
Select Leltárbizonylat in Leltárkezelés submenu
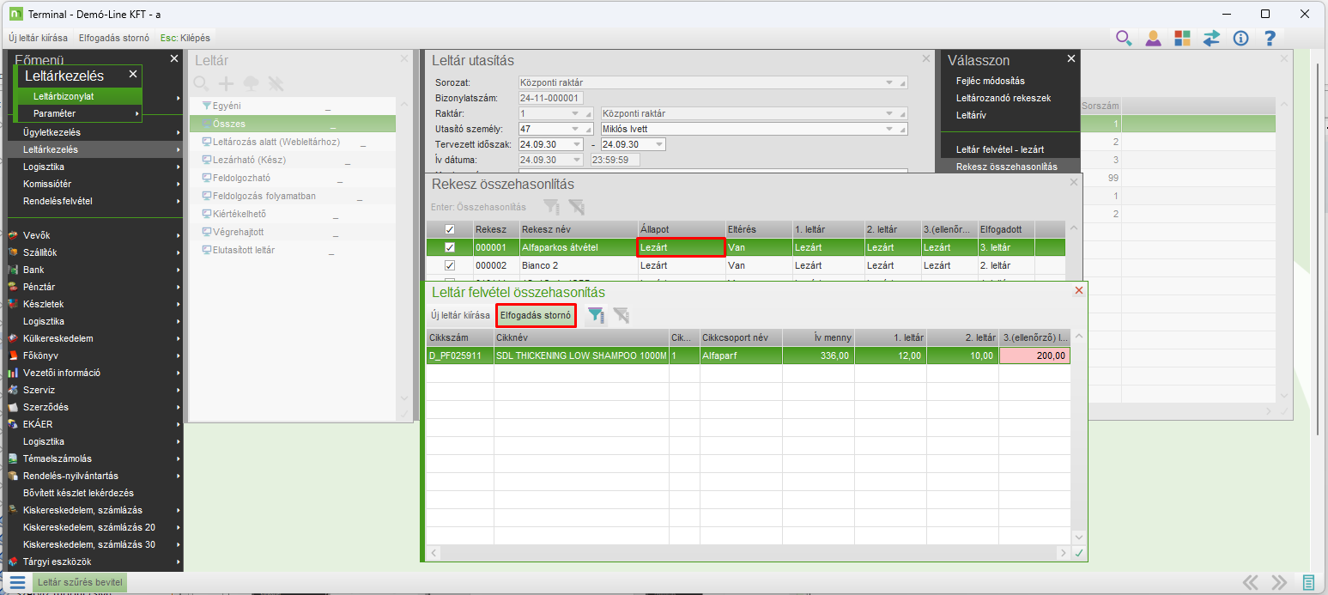79,96
